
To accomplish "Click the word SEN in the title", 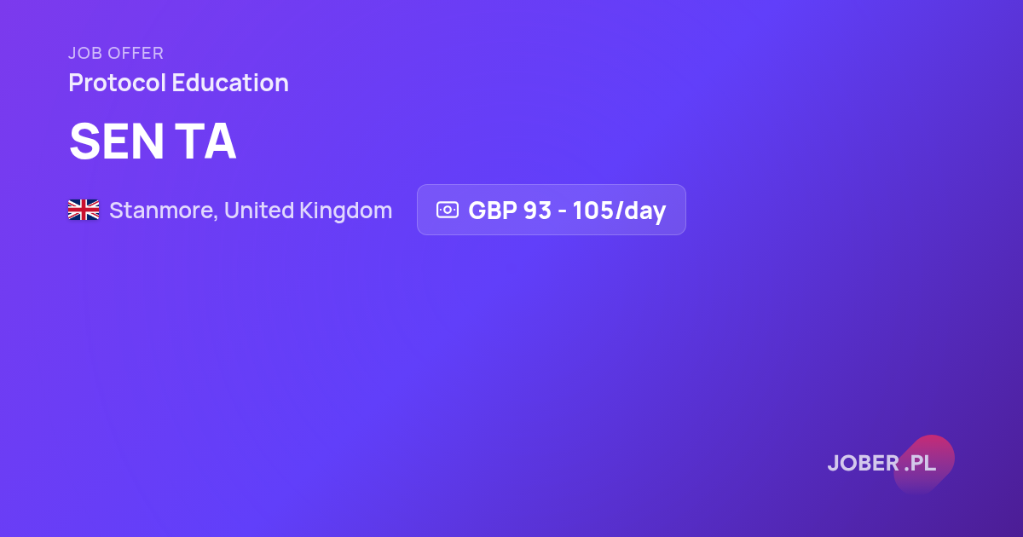I will tap(117, 141).
